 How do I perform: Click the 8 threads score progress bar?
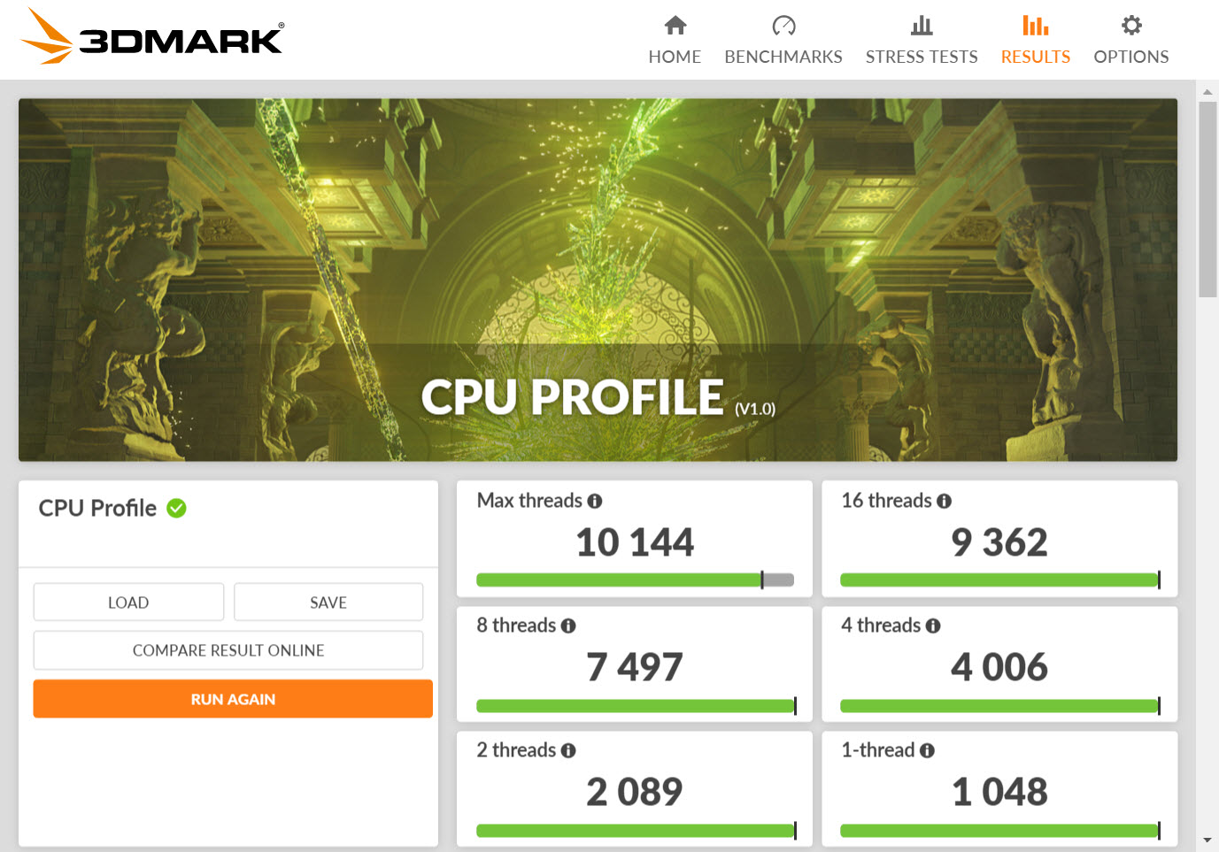click(x=637, y=706)
